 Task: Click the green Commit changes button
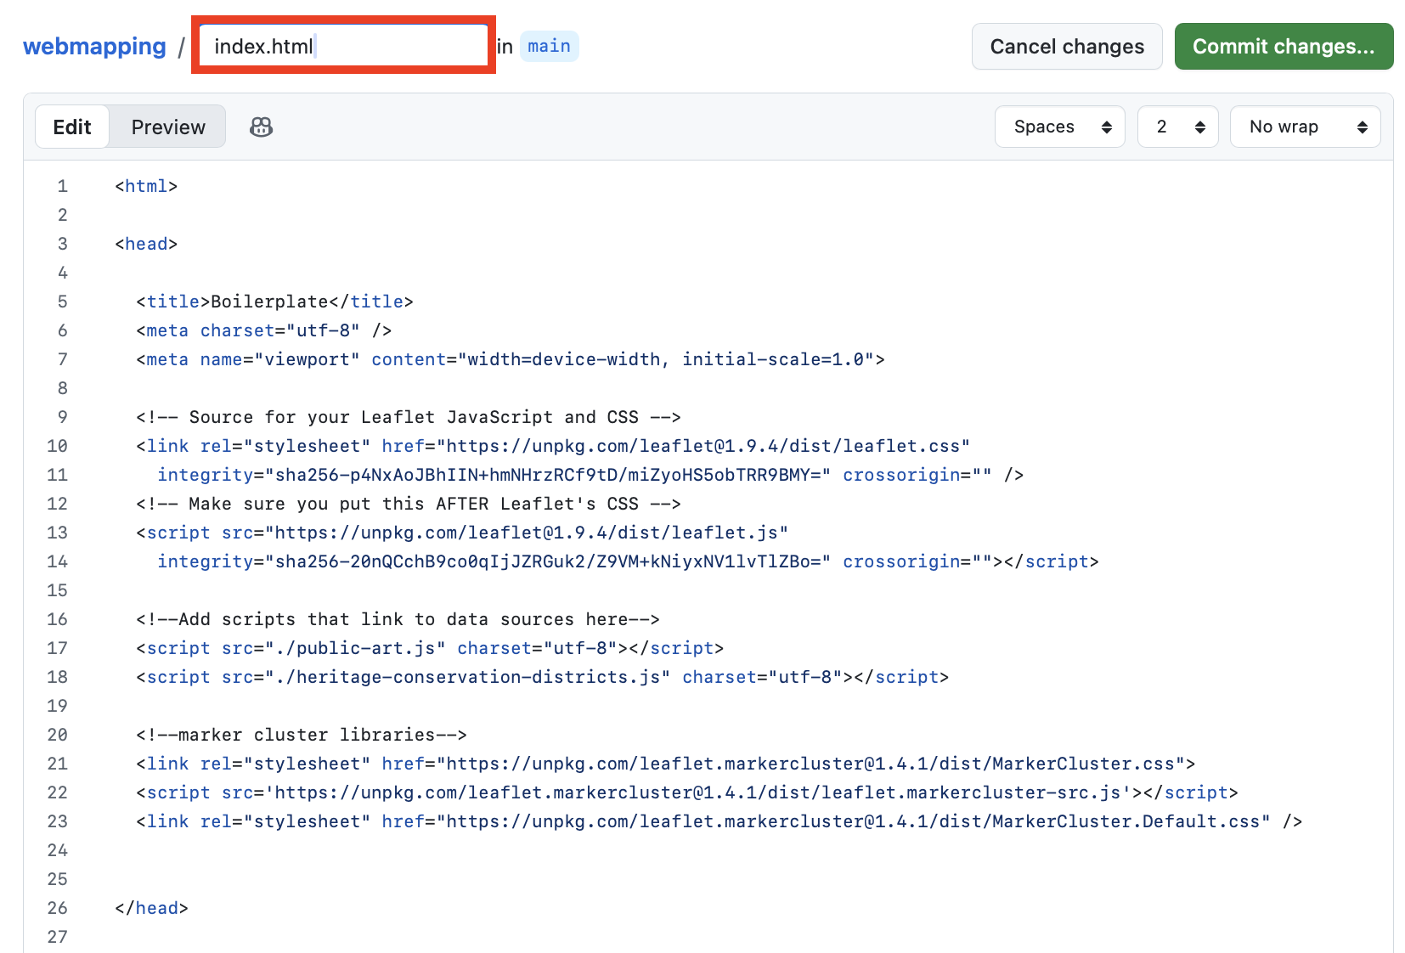pos(1283,47)
